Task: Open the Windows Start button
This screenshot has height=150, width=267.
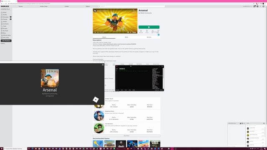Action: 2,149
